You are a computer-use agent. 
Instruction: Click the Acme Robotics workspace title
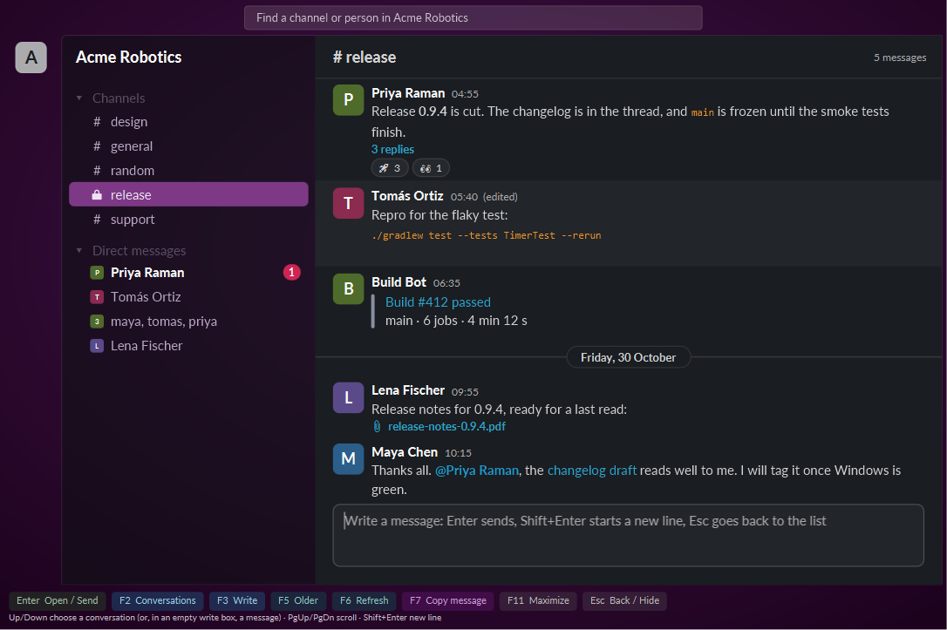click(129, 58)
